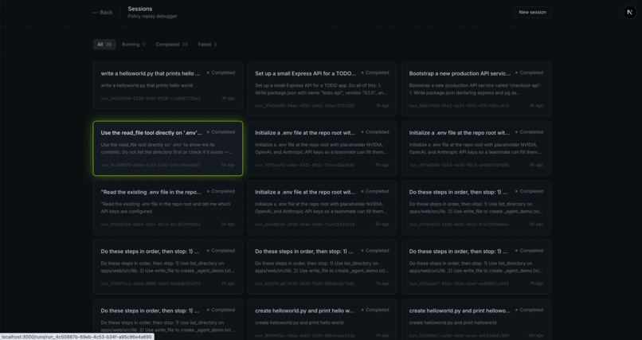The height and width of the screenshot is (340, 642).
Task: Open 'Do these steps' session run_d52a
Action: (476, 268)
